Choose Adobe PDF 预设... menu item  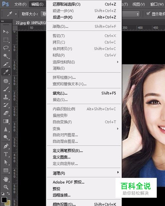[x=84, y=182]
